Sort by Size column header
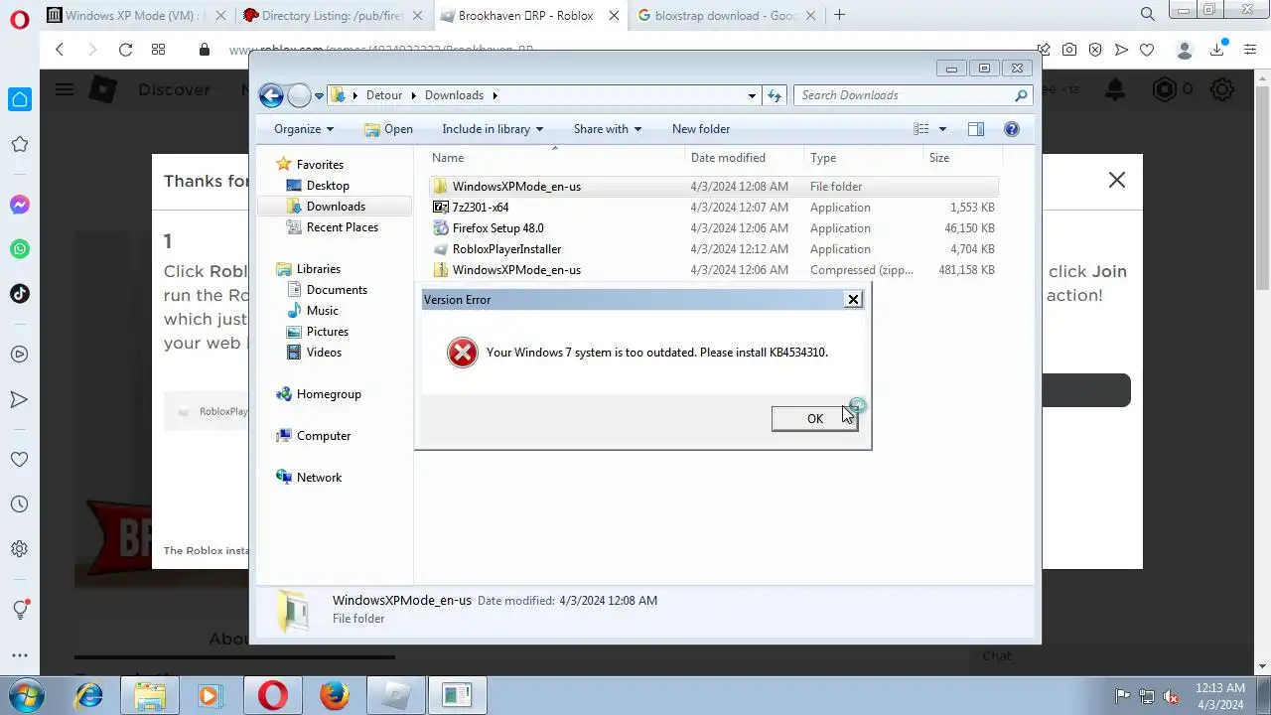The image size is (1271, 715). 962,158
